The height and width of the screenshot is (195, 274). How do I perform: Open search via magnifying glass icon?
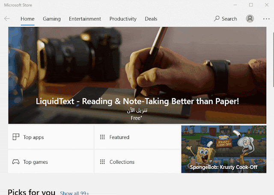tap(217, 18)
